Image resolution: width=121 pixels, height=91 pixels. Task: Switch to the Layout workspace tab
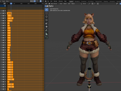71,2
